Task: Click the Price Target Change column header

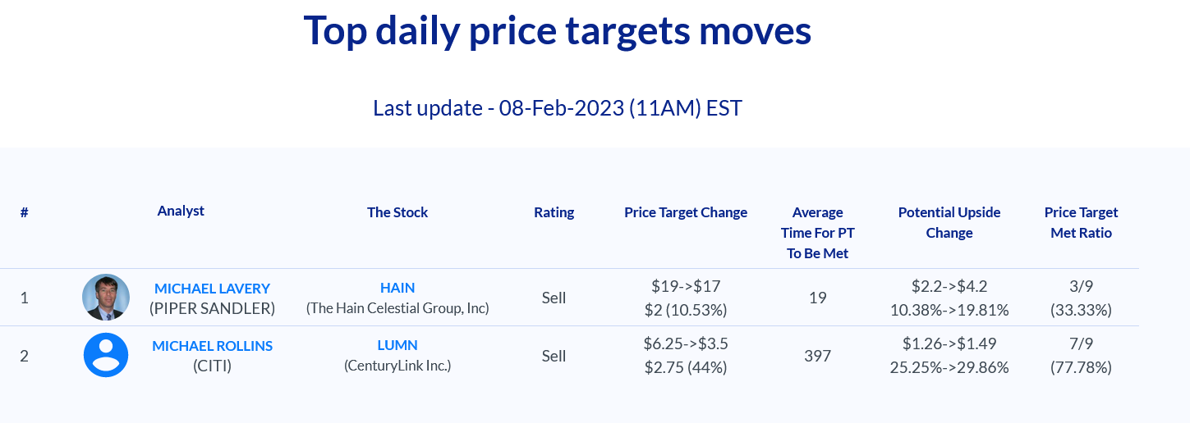Action: [686, 212]
